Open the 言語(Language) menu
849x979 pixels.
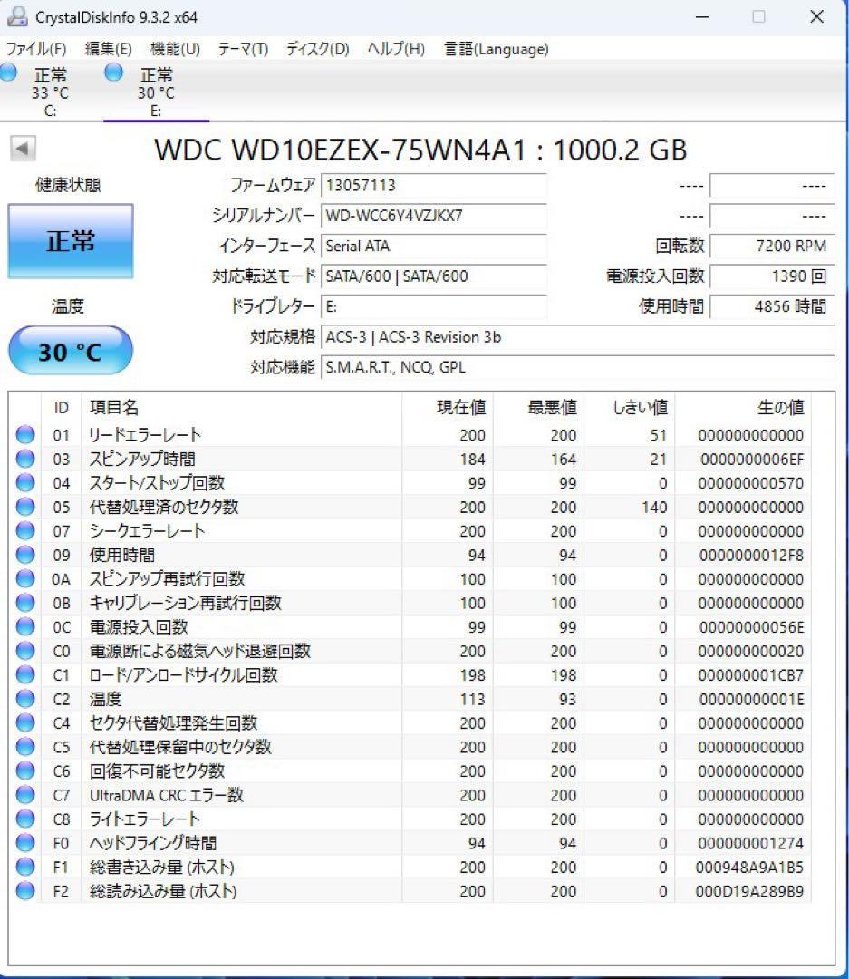pyautogui.click(x=495, y=49)
